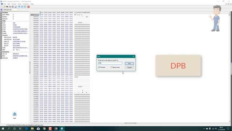
Task: Select the MD5 summary row
Action: 16,56
